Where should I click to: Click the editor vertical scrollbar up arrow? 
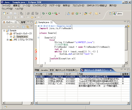pyautogui.click(x=126, y=26)
